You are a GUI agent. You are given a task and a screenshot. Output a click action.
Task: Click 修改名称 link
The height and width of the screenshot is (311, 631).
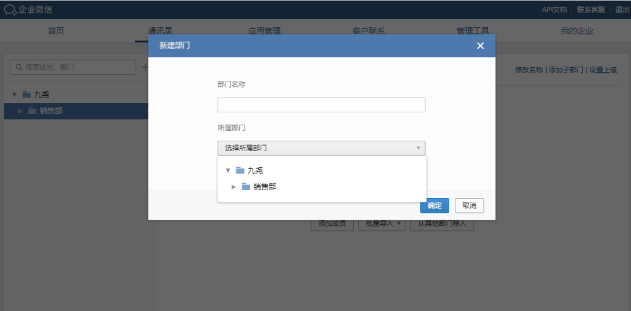tap(529, 70)
